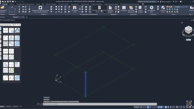Click the Undo arrow in quick access toolbar

tap(15, 2)
